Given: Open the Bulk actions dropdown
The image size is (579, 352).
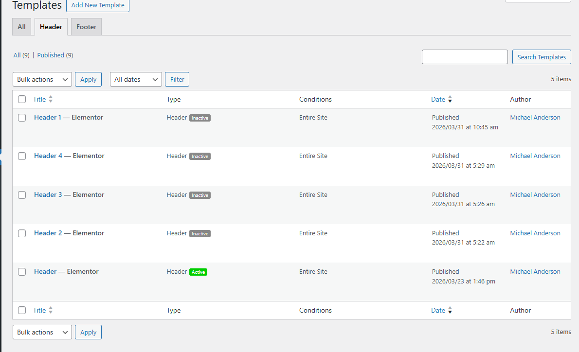Looking at the screenshot, I should (42, 79).
